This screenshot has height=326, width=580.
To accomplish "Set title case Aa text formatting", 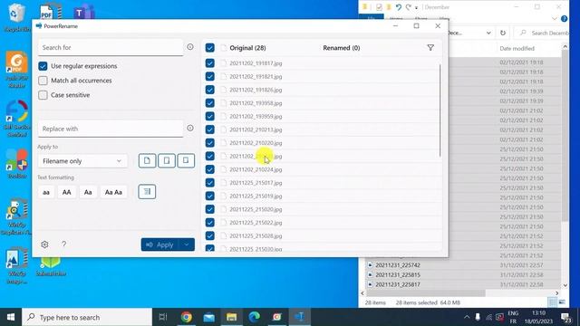I will click(88, 192).
